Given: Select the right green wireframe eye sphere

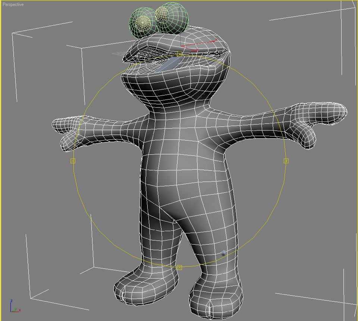Looking at the screenshot, I should point(172,18).
